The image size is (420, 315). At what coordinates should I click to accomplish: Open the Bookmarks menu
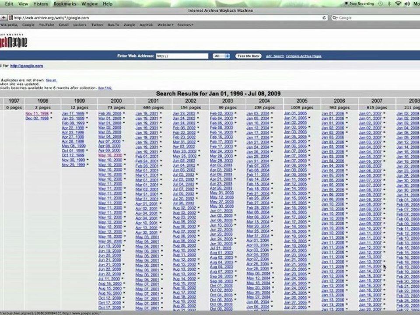click(x=65, y=4)
